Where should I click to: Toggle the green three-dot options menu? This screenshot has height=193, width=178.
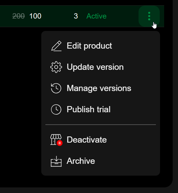pyautogui.click(x=149, y=16)
